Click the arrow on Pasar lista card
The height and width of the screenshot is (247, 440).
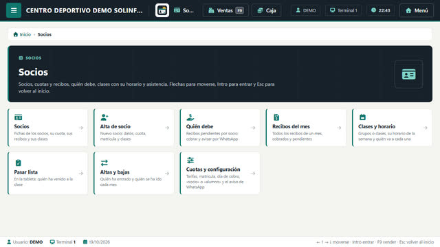[x=81, y=174]
